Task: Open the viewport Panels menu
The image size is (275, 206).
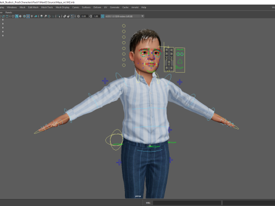Action: click(x=9, y=13)
